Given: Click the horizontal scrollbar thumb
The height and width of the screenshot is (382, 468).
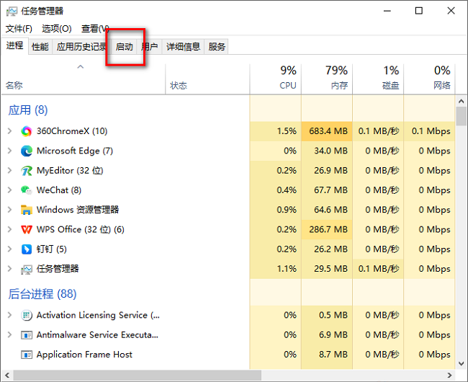Looking at the screenshot, I should click(x=138, y=375).
